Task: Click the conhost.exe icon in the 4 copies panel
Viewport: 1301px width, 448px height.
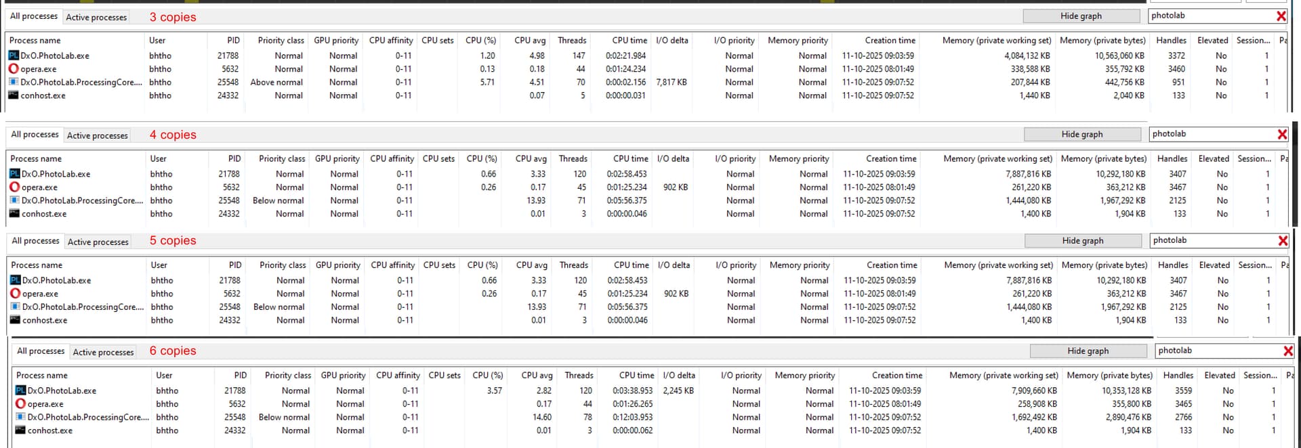Action: coord(14,214)
